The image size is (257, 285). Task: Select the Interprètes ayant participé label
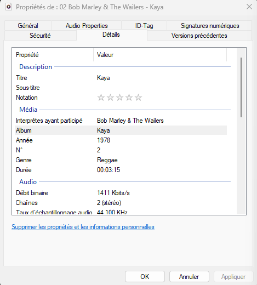[49, 121]
